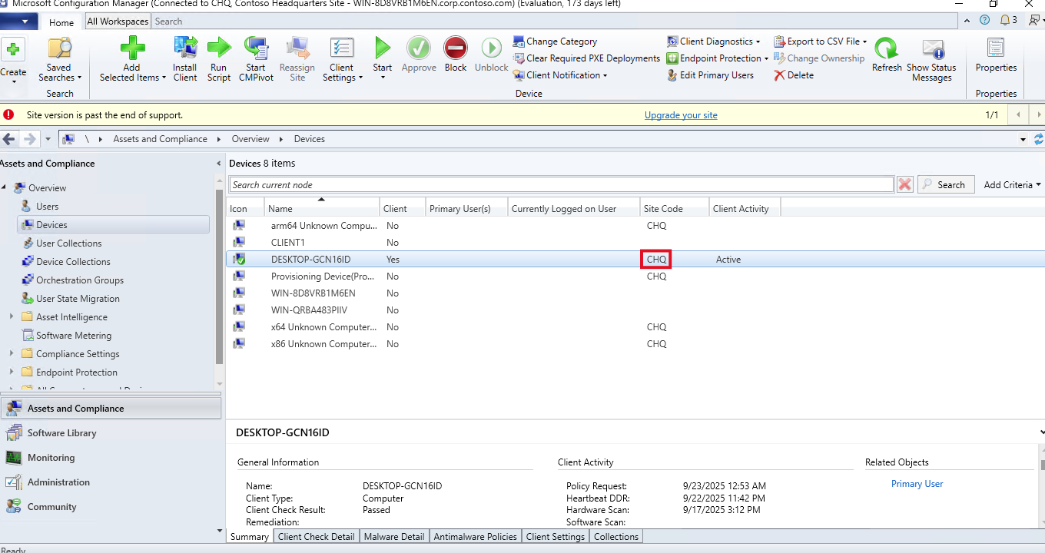
Task: Click the Upgrade your site link
Action: click(x=681, y=115)
